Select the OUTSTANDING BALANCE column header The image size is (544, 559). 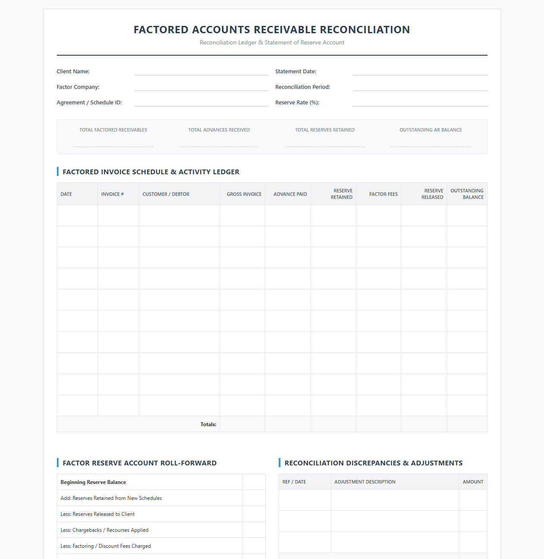467,194
